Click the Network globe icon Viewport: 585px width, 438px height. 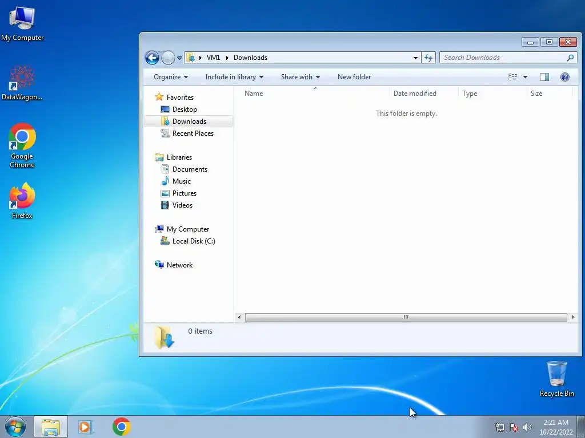pyautogui.click(x=159, y=265)
